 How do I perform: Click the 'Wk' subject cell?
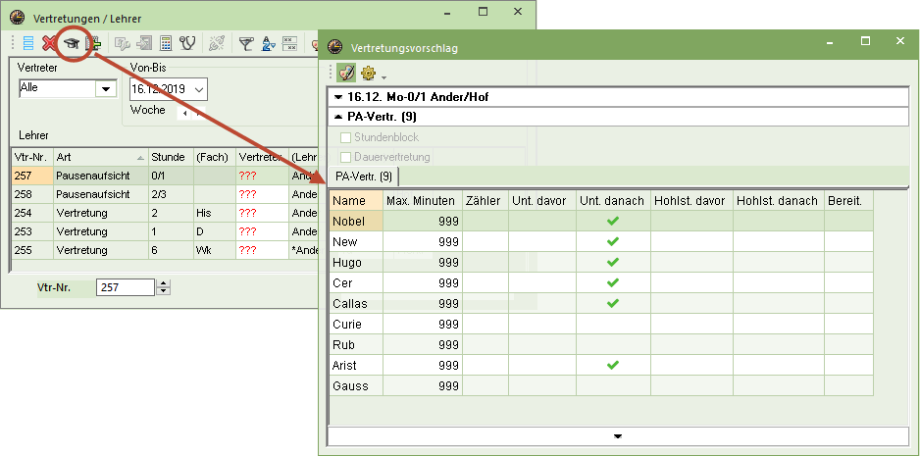(214, 250)
